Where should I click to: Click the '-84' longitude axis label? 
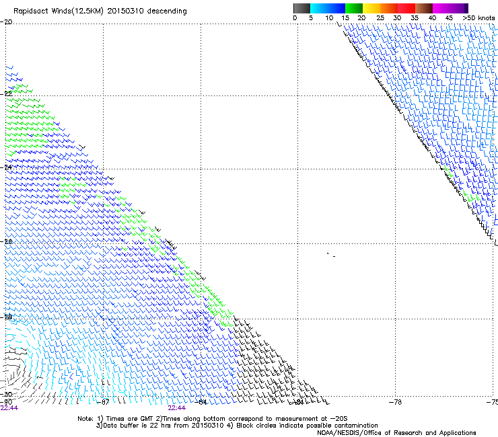(x=201, y=402)
